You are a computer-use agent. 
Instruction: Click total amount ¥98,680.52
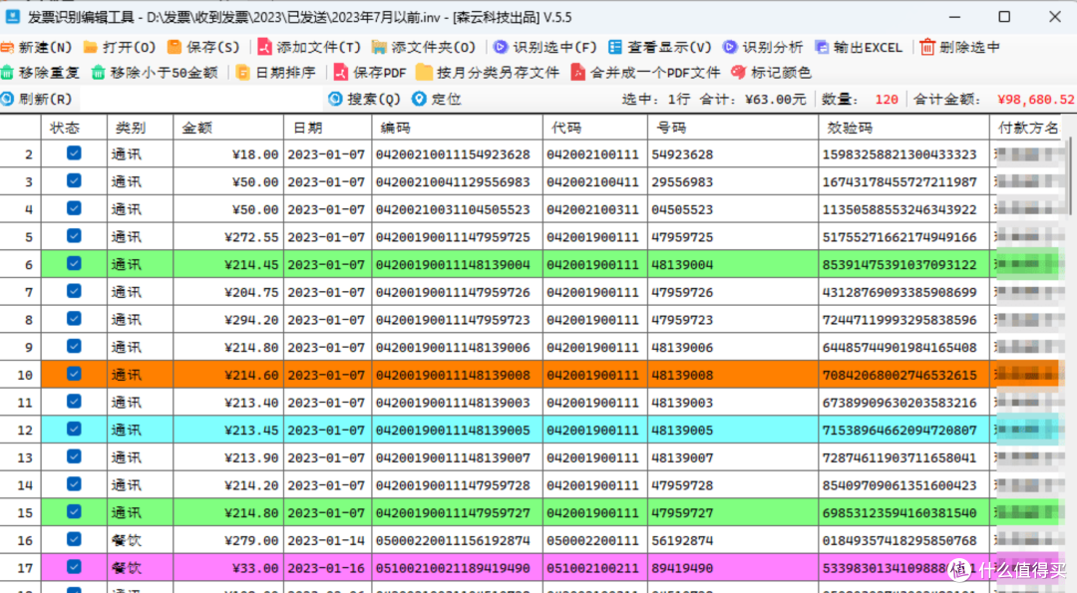pos(1035,100)
